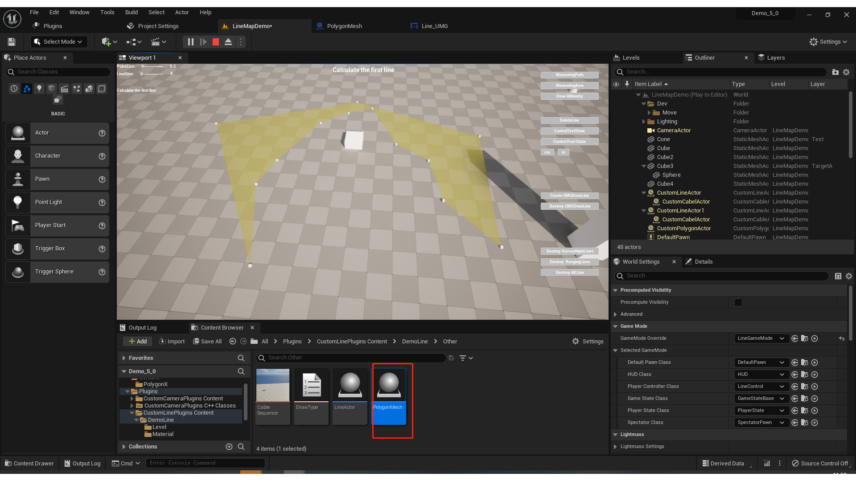Open the Lights category in Place Actors
Viewport: 856px width, 481px height.
pos(39,89)
